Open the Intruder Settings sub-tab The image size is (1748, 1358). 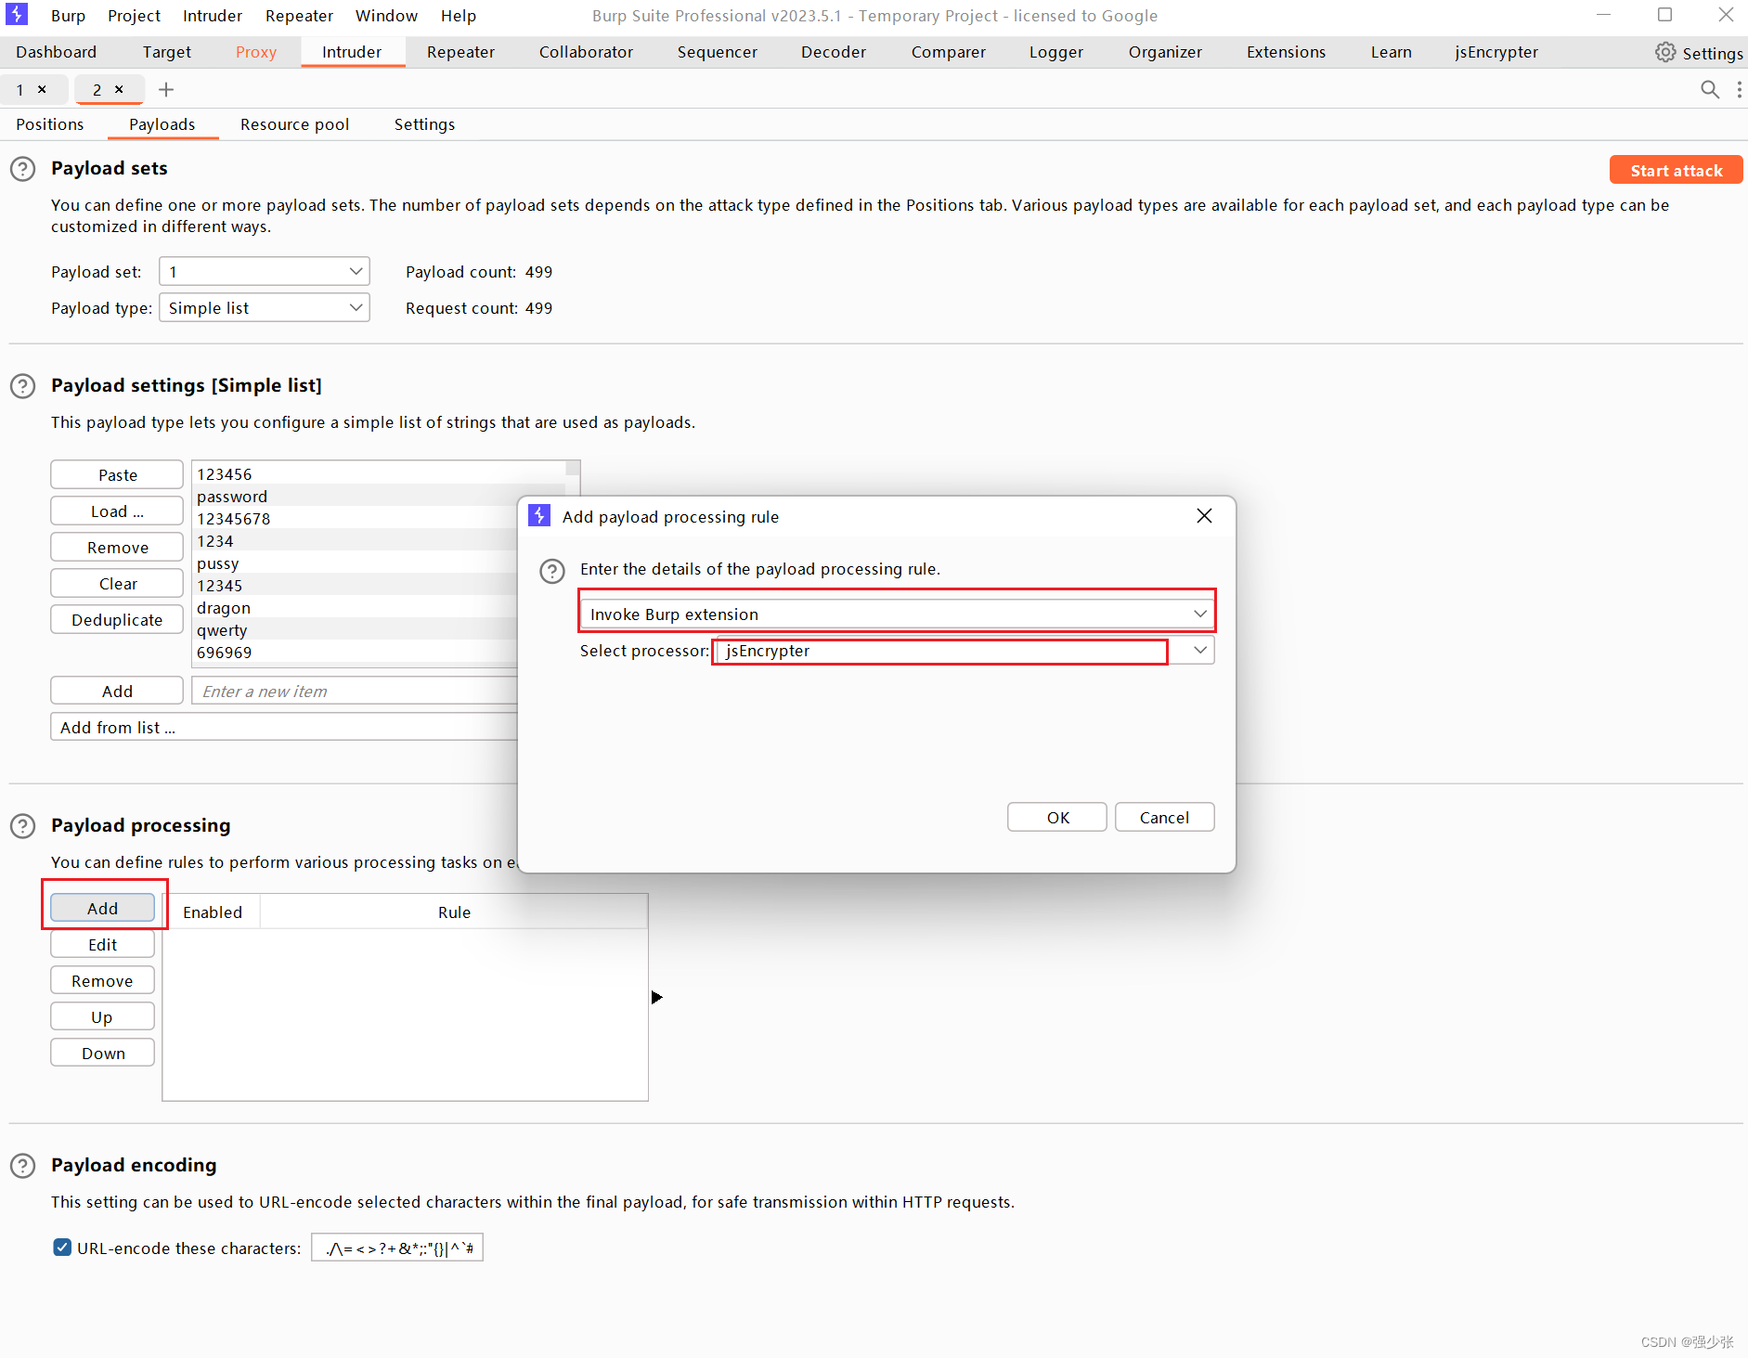click(x=424, y=124)
